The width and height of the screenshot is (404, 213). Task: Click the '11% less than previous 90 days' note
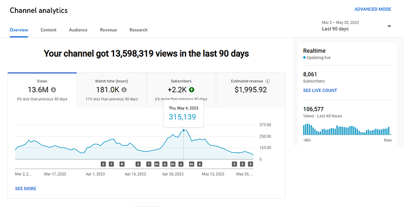pos(112,99)
